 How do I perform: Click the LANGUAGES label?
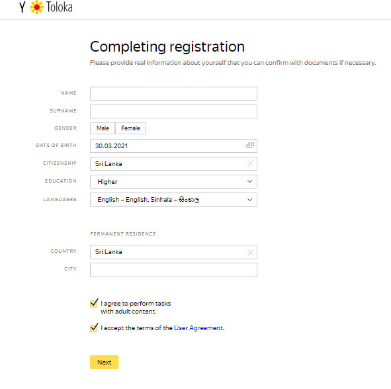(x=60, y=200)
